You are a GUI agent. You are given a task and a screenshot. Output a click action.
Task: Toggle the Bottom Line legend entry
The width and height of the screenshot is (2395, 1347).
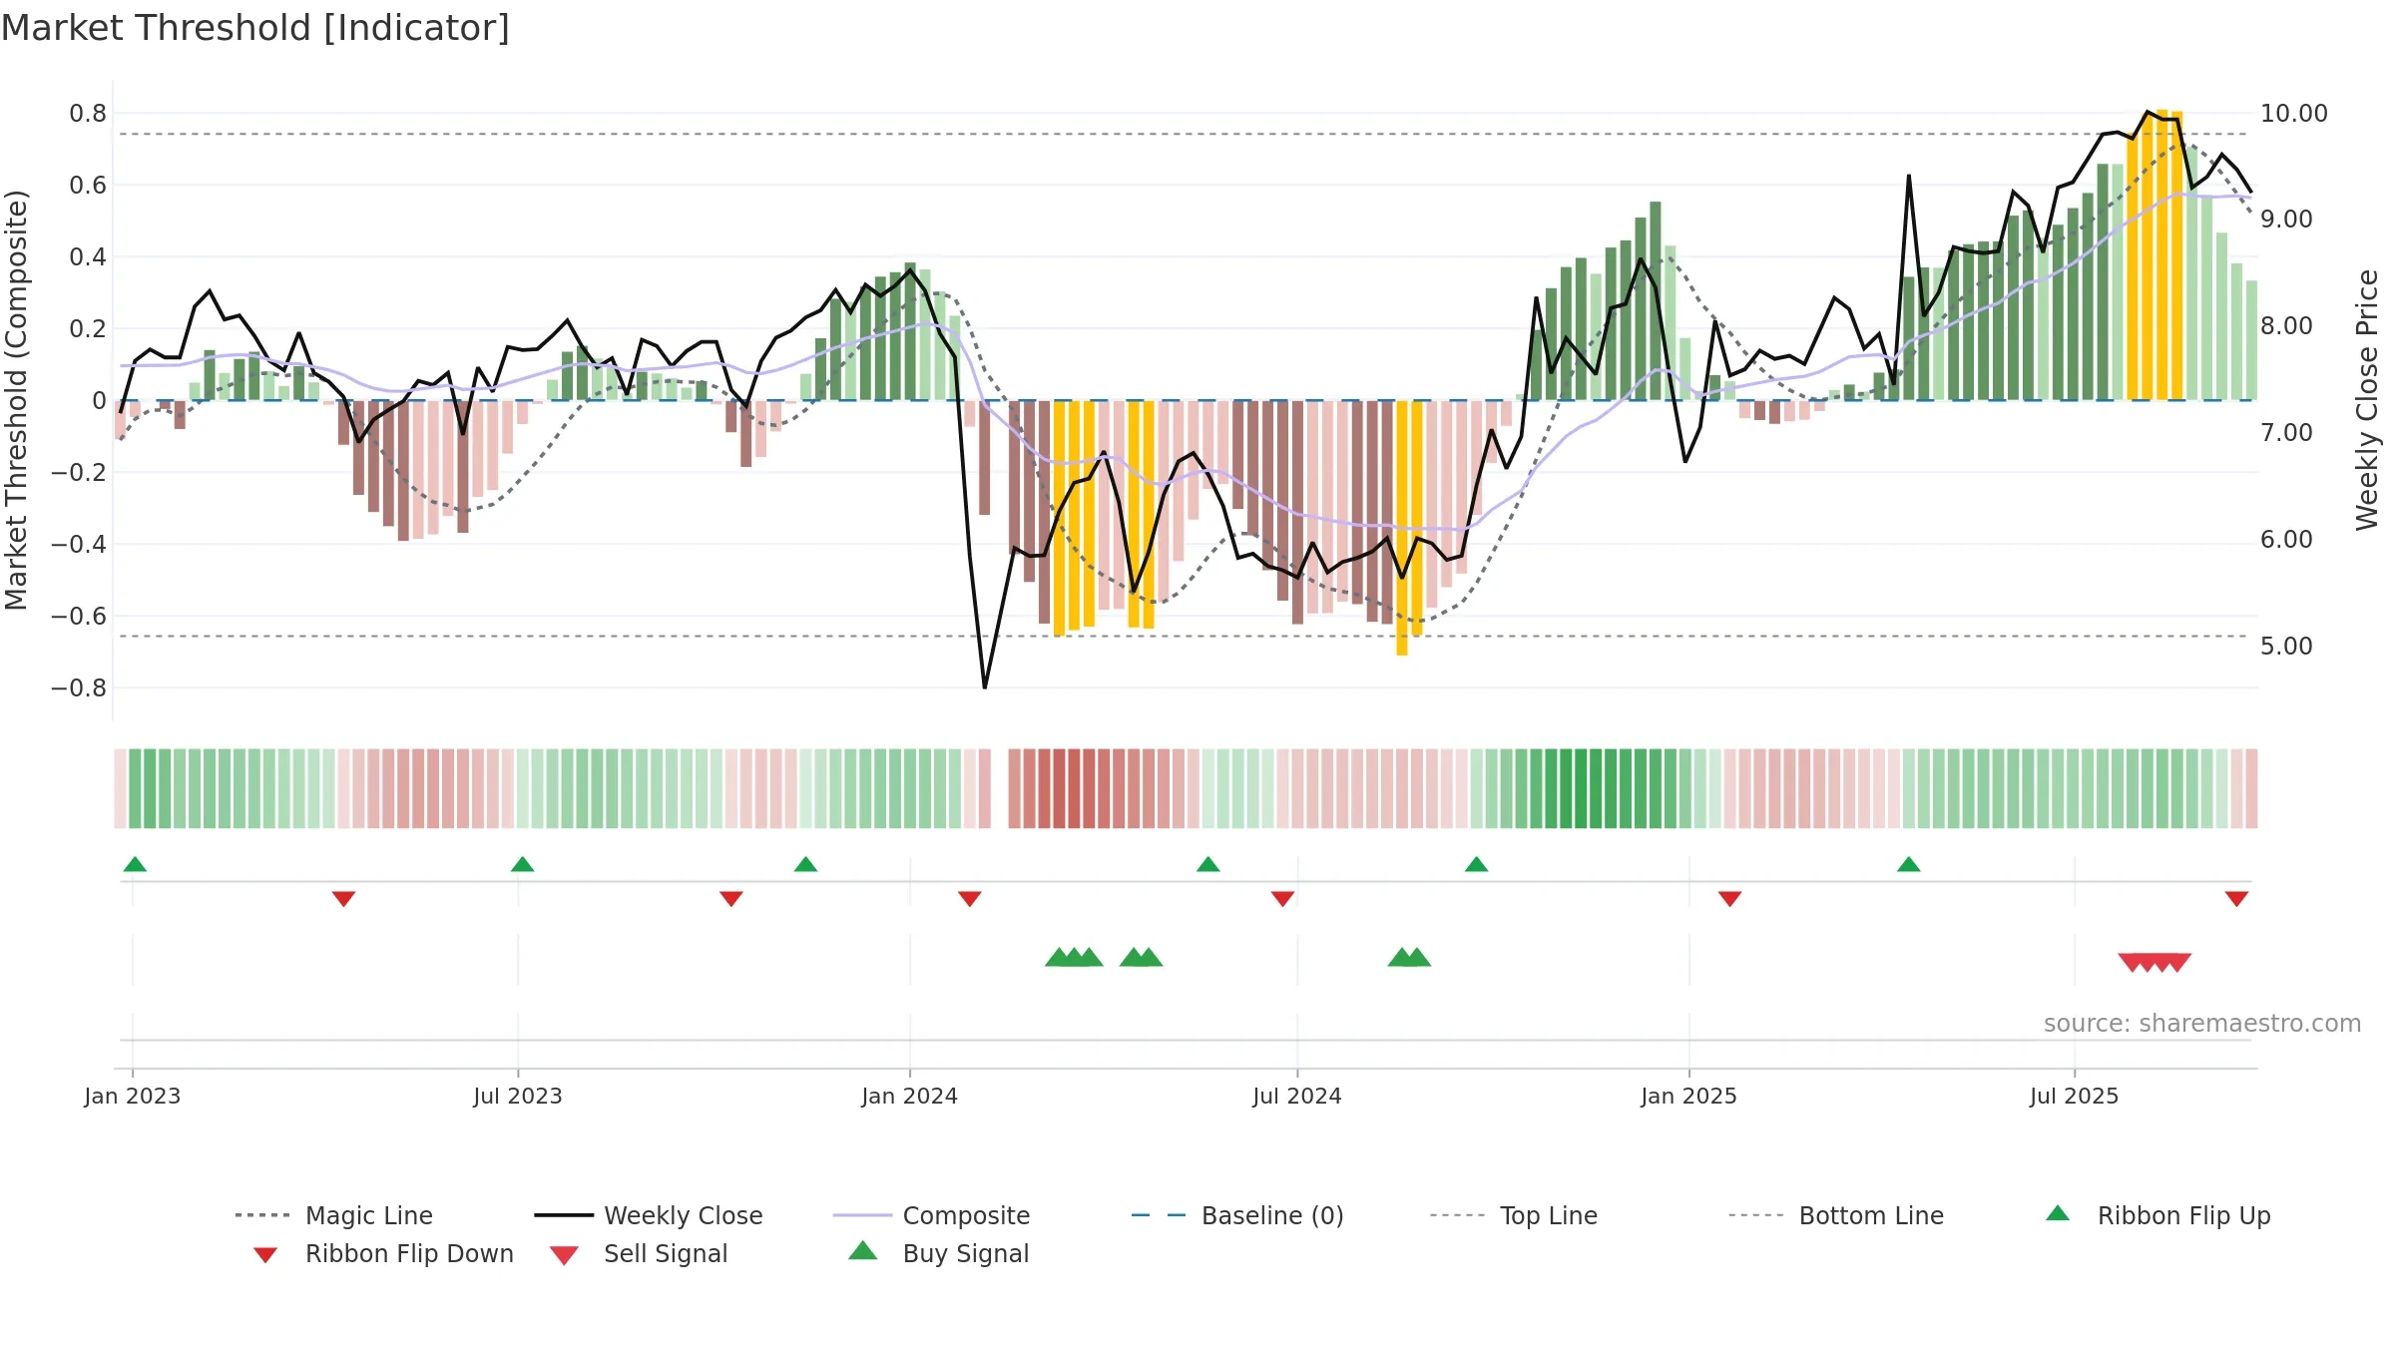(1836, 1215)
